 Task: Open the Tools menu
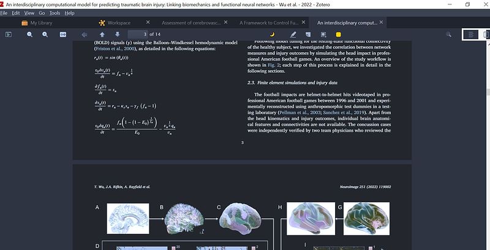[x=55, y=13]
